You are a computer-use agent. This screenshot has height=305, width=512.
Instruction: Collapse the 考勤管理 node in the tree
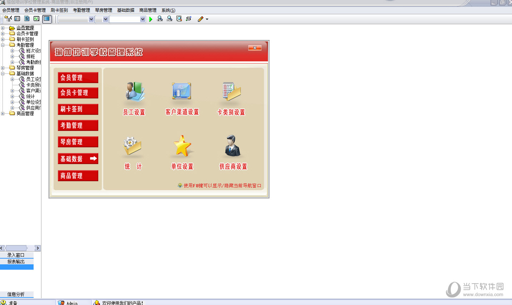[x=3, y=45]
